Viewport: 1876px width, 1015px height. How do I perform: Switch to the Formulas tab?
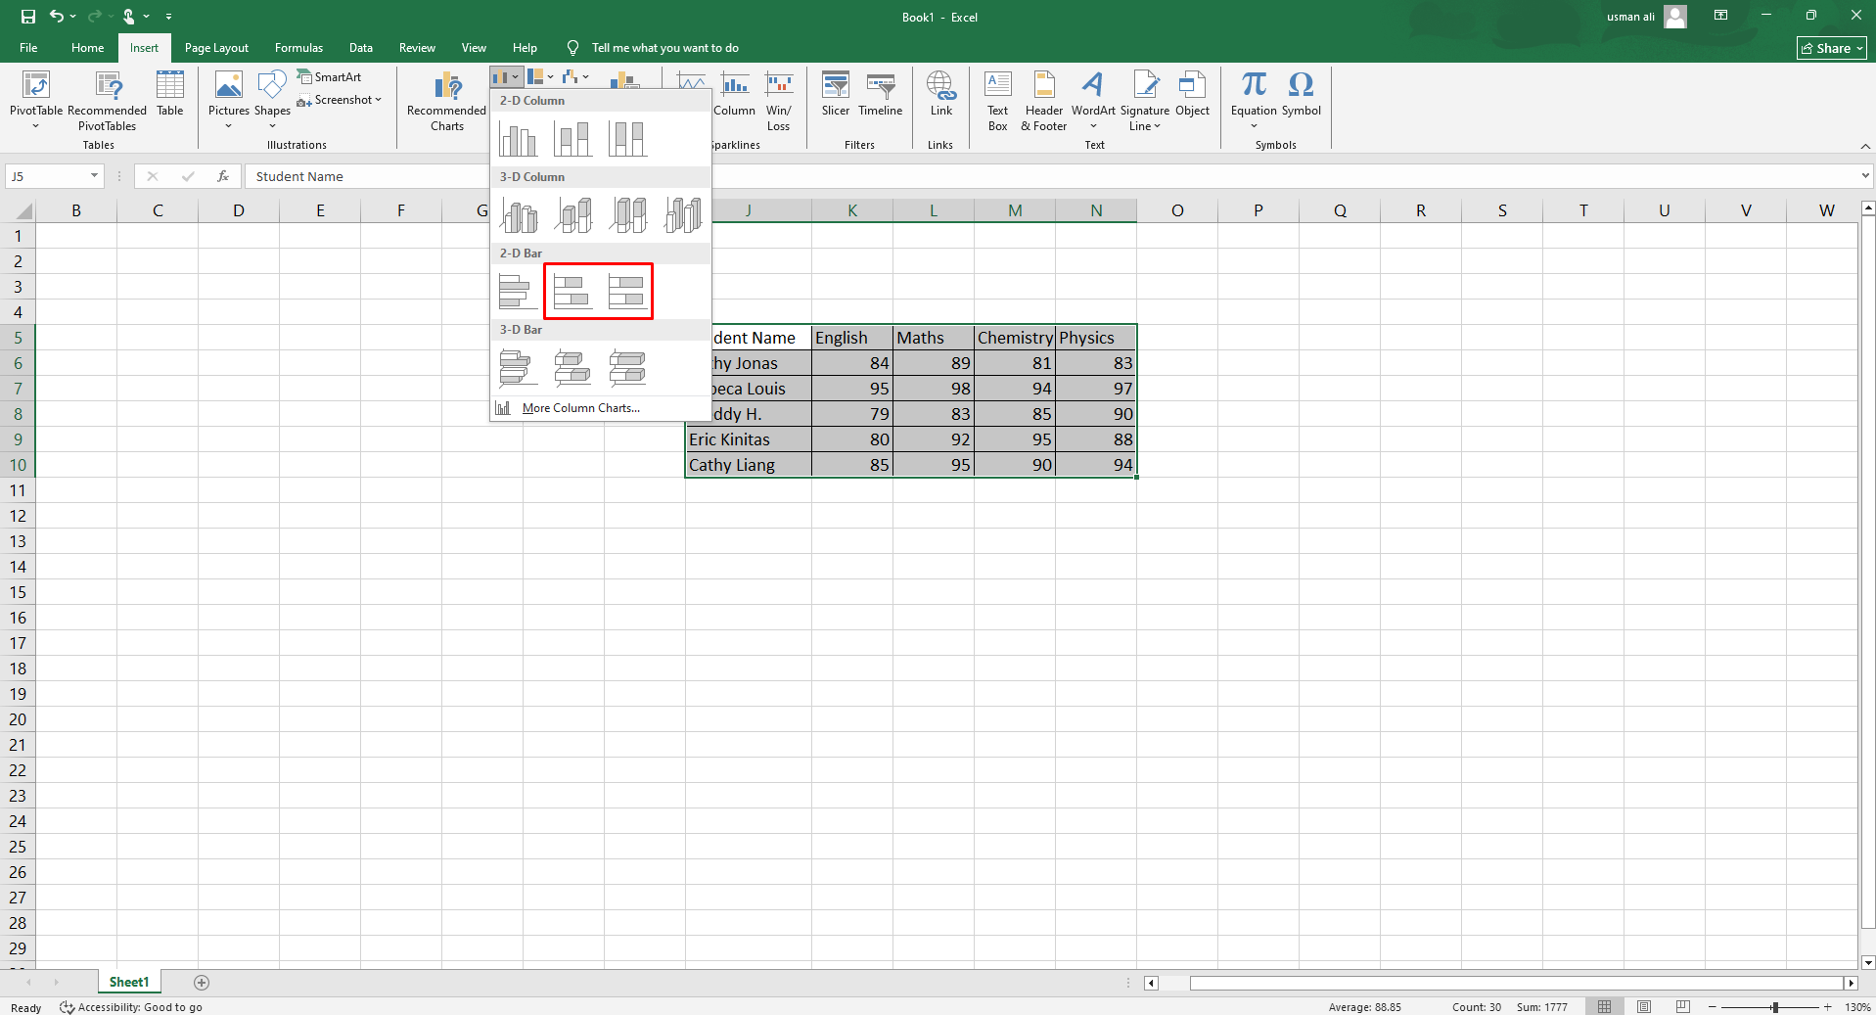(x=298, y=48)
